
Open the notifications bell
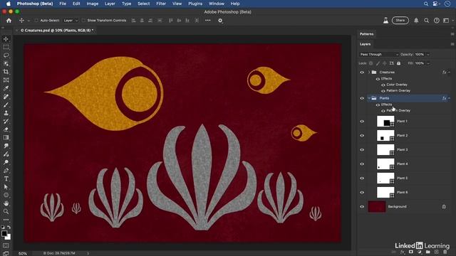[416, 21]
